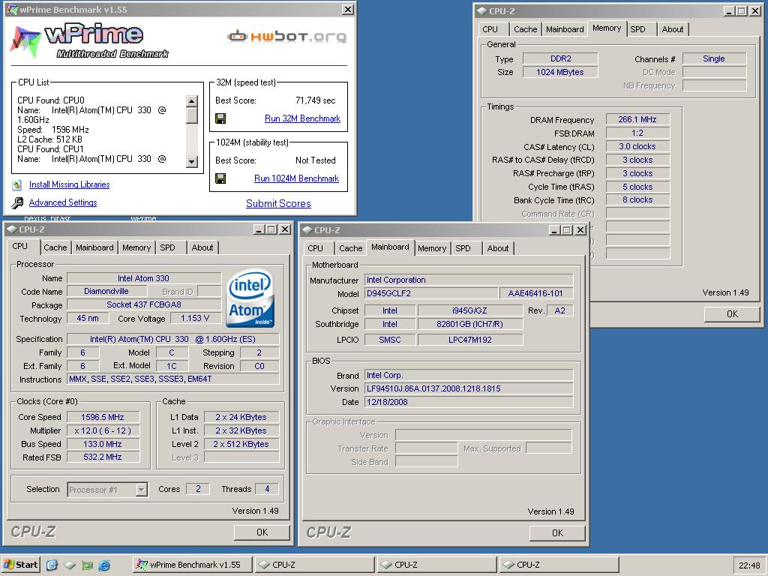Screen dimensions: 768x576
Task: Click the Southbridge 82801GB (ICH7/R) field
Action: coord(469,324)
